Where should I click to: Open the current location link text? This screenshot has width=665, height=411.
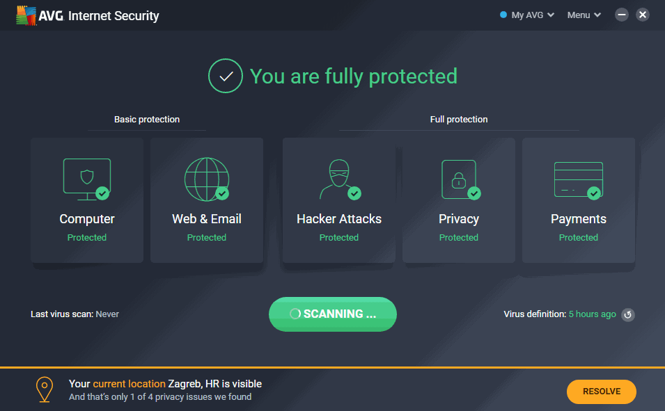(x=129, y=384)
